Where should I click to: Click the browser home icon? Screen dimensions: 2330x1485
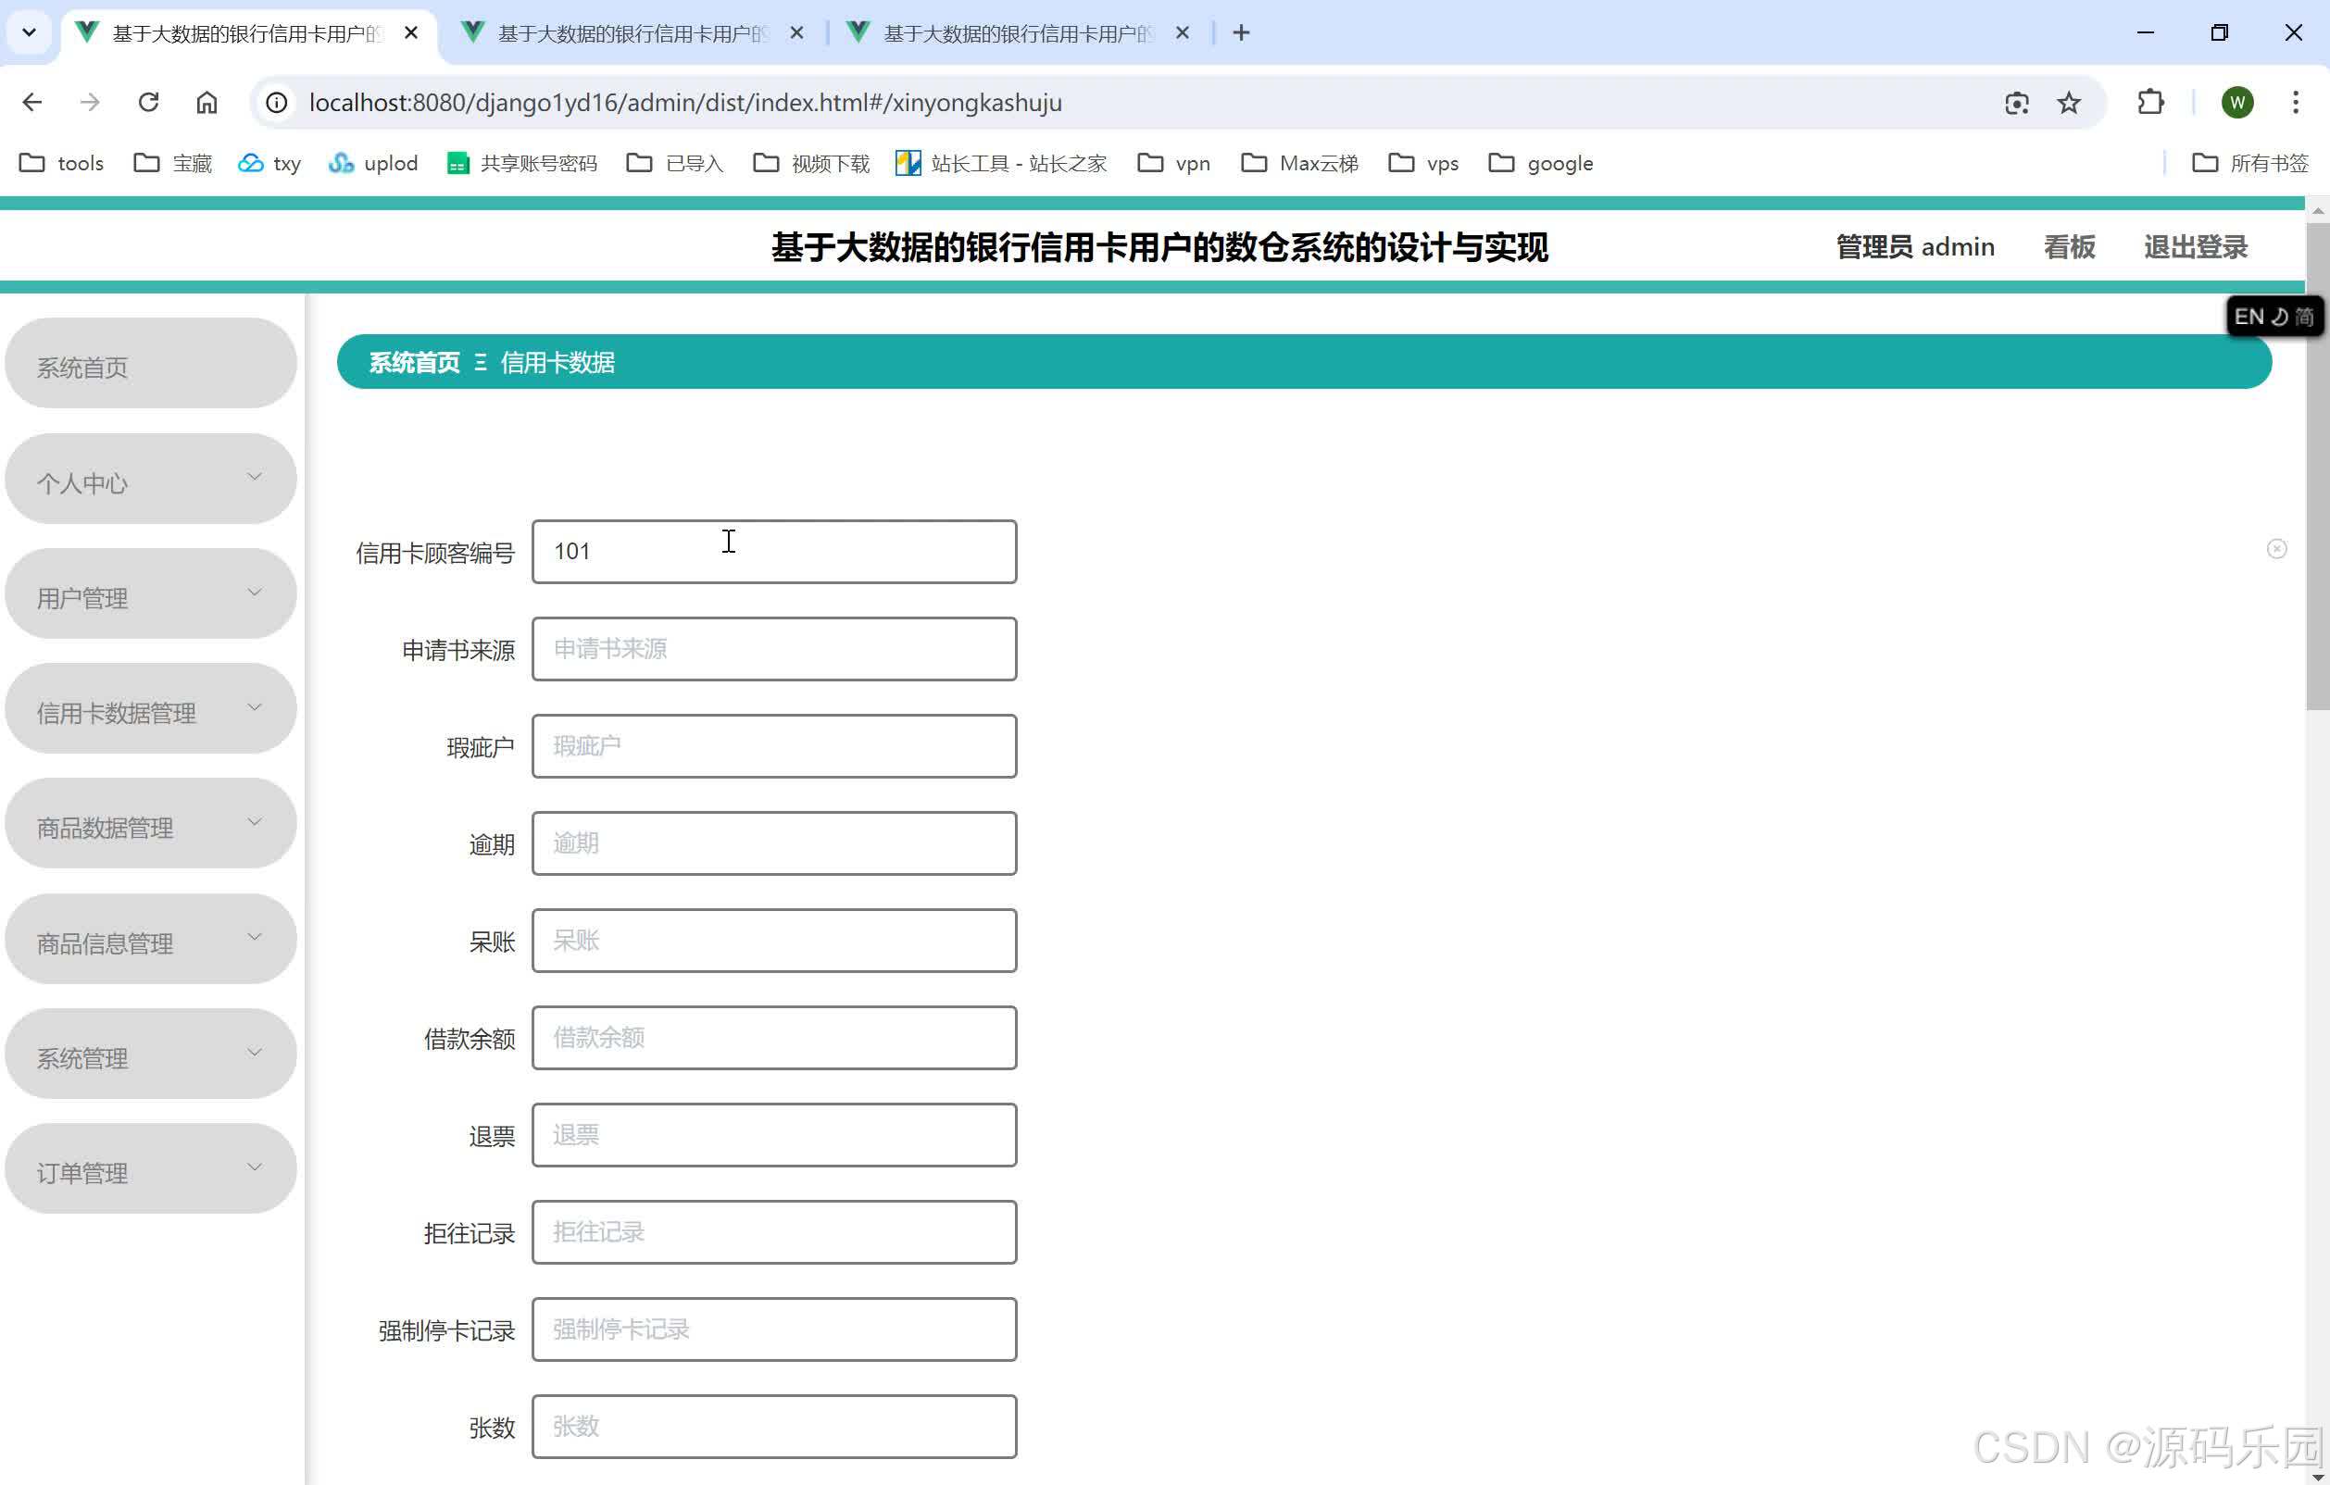[x=207, y=103]
